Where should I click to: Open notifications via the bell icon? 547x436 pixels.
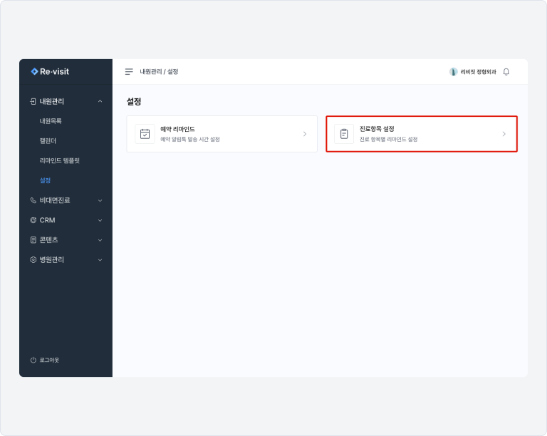pos(506,72)
